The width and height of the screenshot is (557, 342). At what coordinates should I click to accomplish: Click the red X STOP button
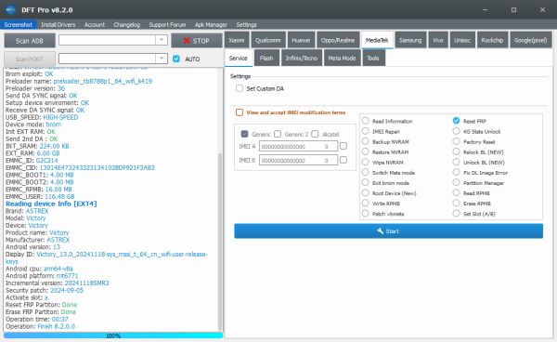point(197,41)
